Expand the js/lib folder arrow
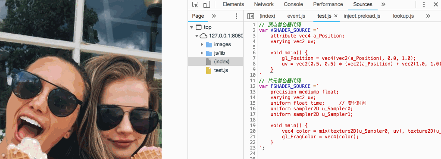 tap(202, 53)
